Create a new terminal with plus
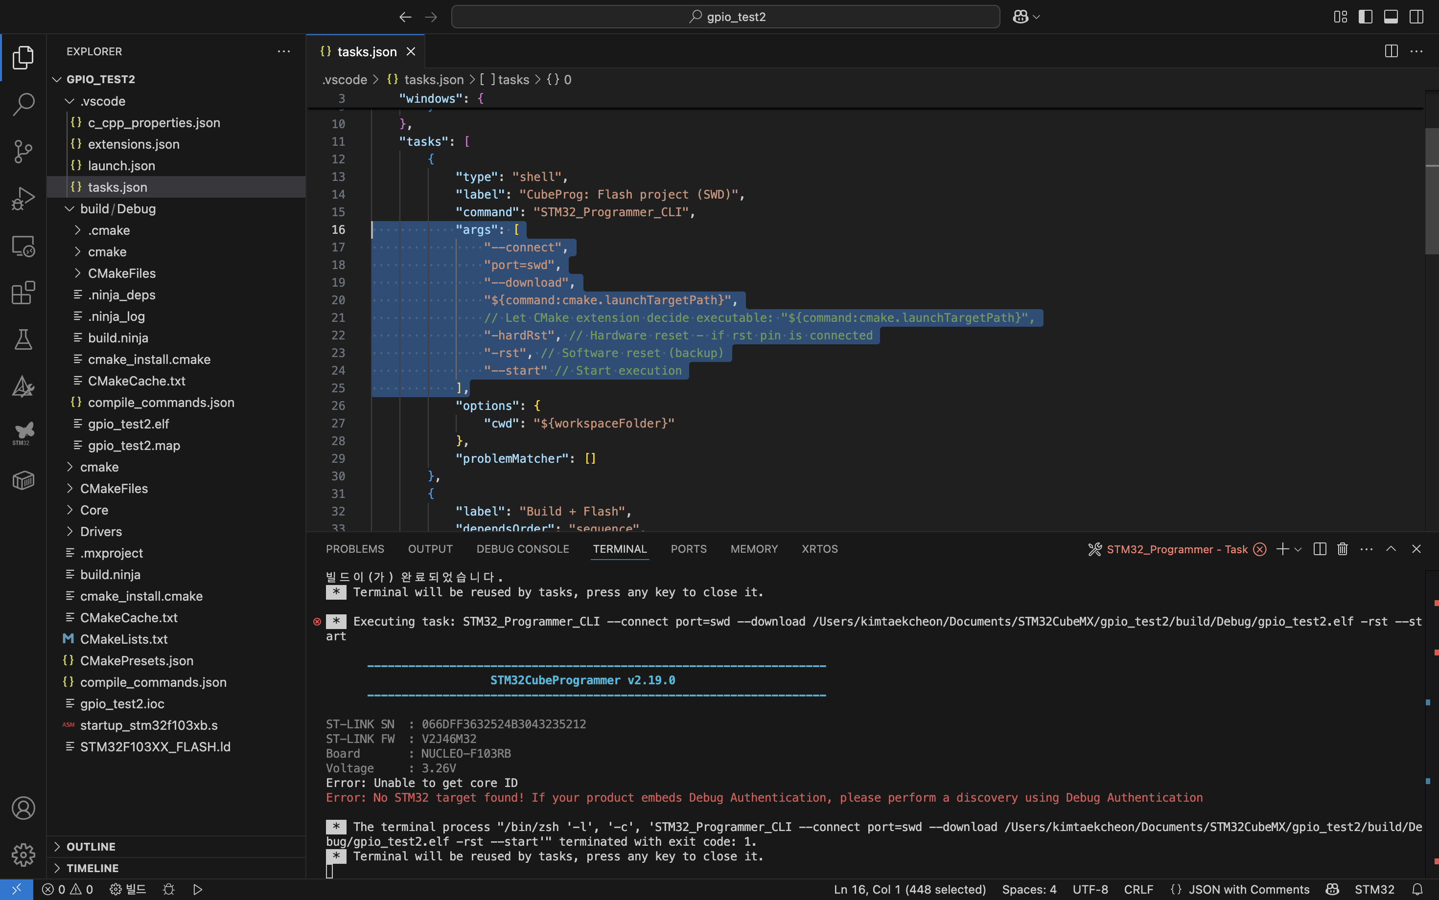Image resolution: width=1439 pixels, height=900 pixels. 1282,549
